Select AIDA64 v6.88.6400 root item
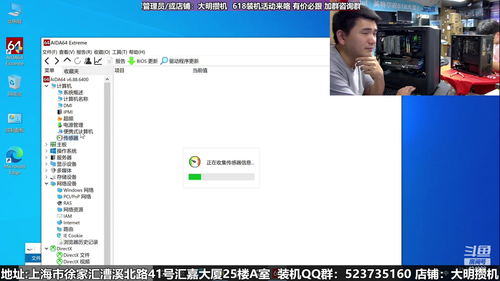The width and height of the screenshot is (500, 281). coord(66,79)
